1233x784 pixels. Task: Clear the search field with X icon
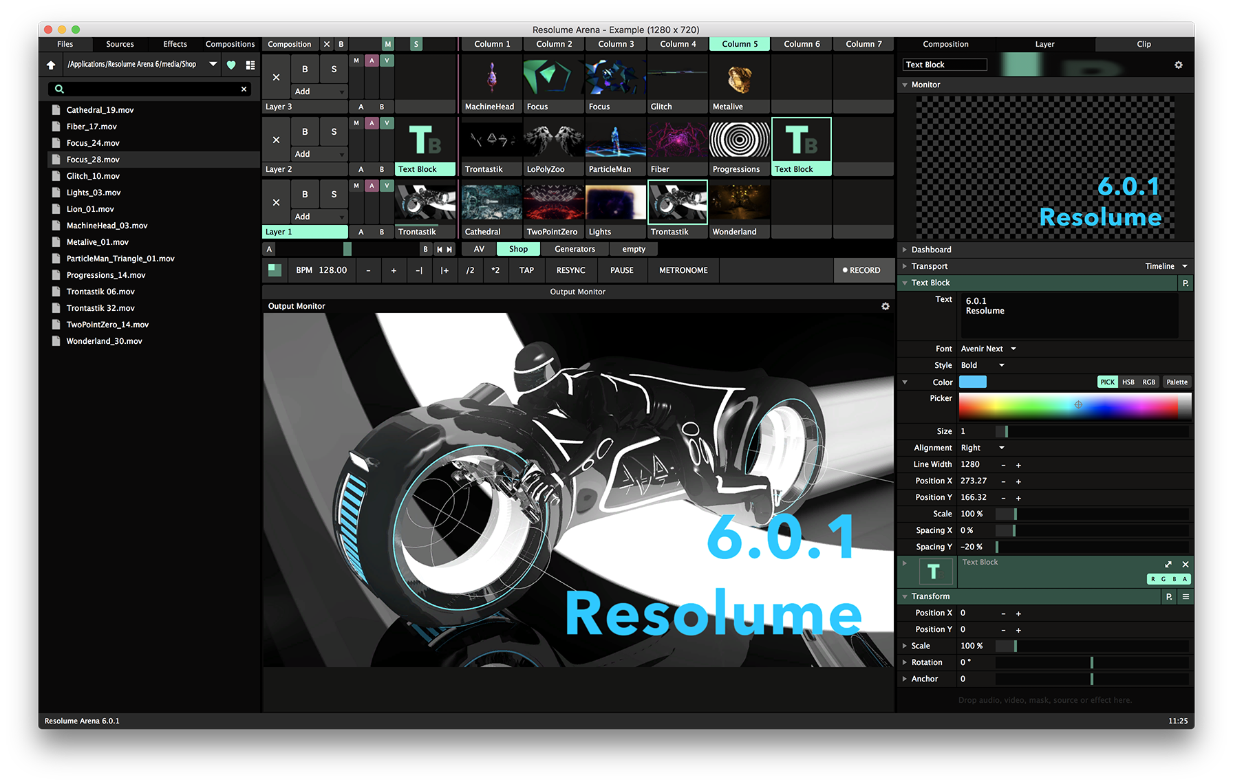click(x=244, y=89)
